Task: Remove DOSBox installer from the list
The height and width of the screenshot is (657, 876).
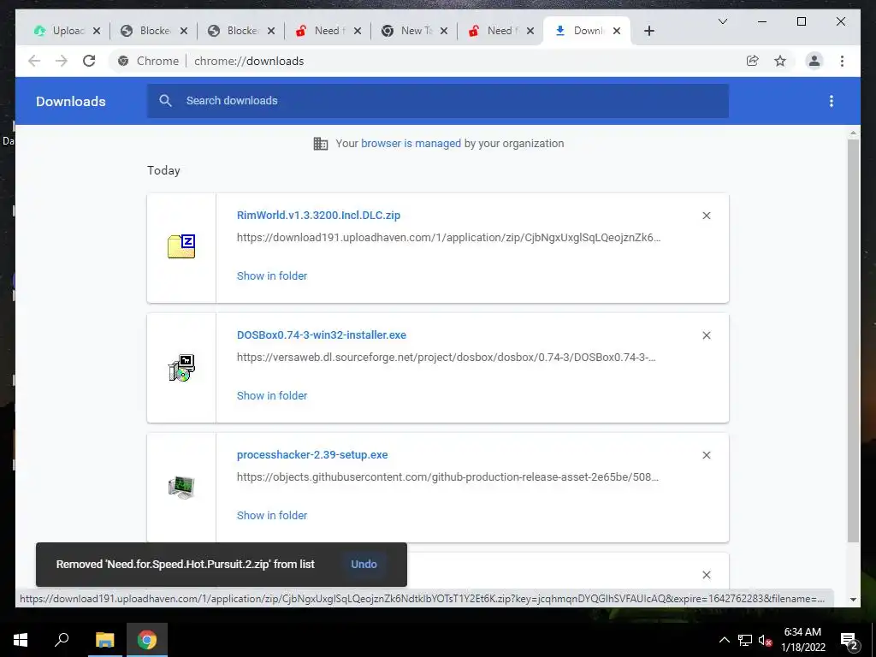Action: 706,335
